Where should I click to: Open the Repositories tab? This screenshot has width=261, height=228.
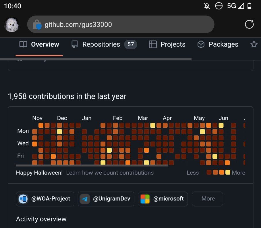click(x=101, y=44)
